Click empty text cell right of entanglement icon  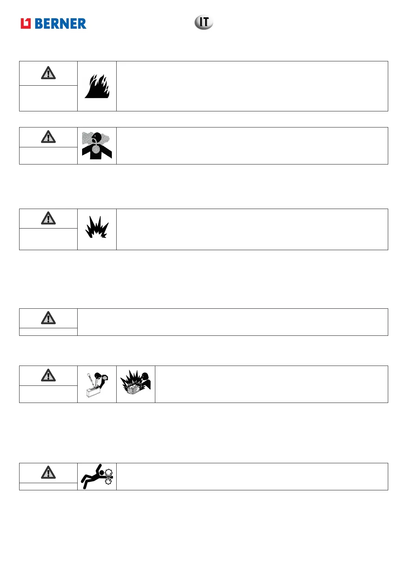(252, 477)
